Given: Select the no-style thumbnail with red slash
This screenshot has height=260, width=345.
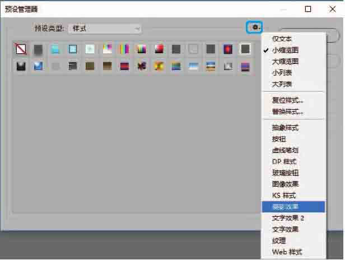Looking at the screenshot, I should [21, 49].
